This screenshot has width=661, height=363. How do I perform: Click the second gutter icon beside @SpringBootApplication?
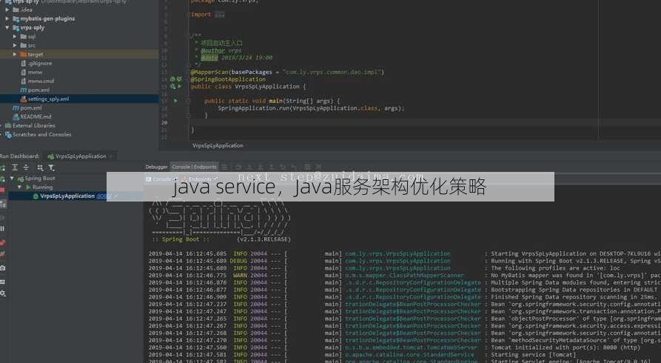coord(179,79)
